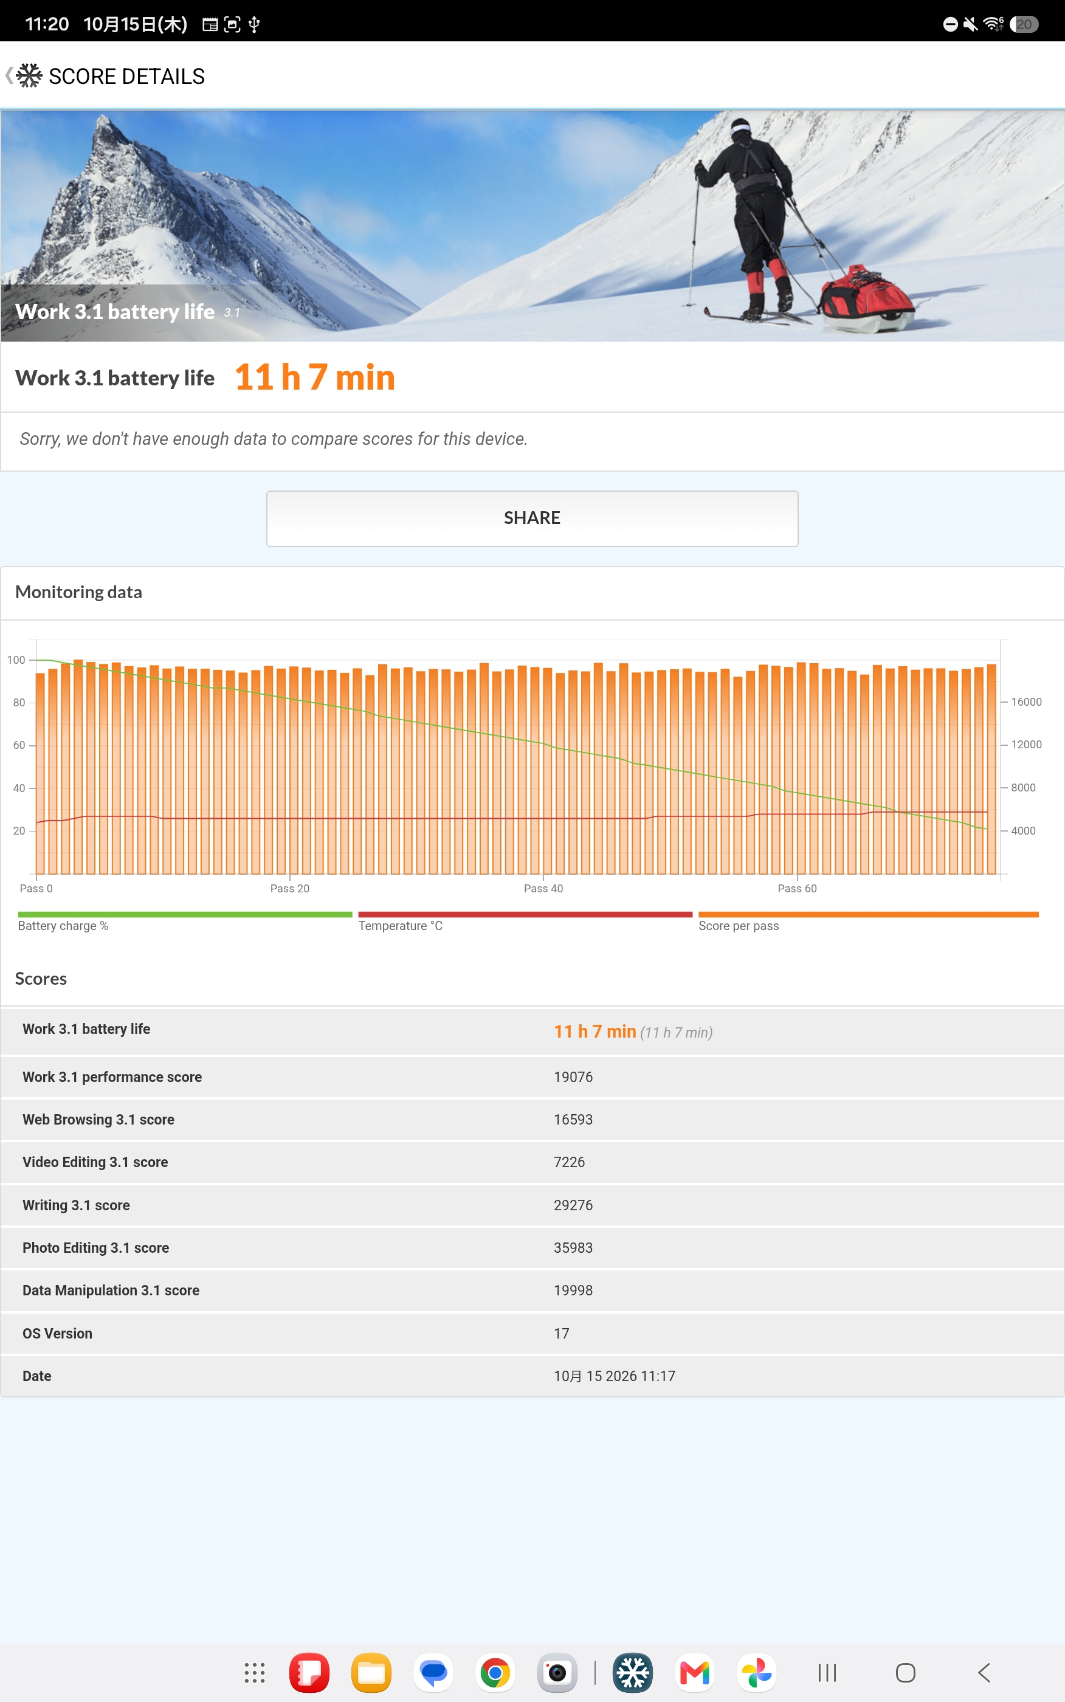Open PCMark snowflake app in dock
Viewport: 1065px width, 1702px height.
[x=633, y=1672]
